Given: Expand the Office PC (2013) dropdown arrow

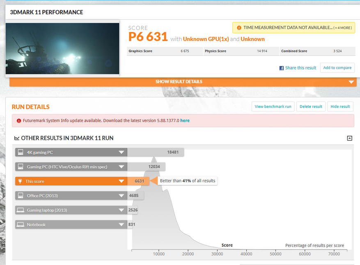Looking at the screenshot, I should tap(122, 196).
